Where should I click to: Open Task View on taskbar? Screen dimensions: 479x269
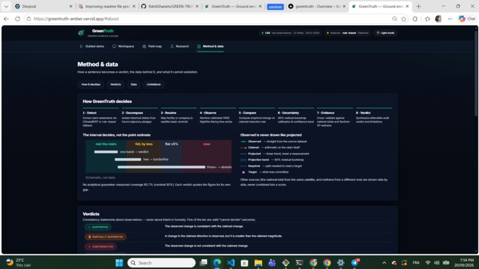(203, 262)
